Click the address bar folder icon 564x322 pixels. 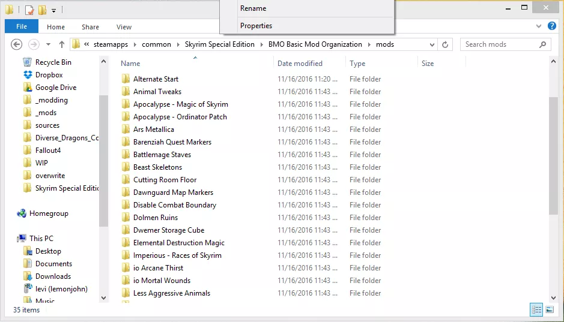tap(76, 44)
